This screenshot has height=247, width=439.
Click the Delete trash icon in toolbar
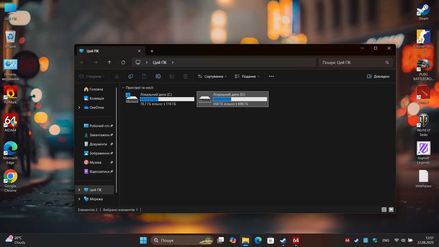[185, 76]
